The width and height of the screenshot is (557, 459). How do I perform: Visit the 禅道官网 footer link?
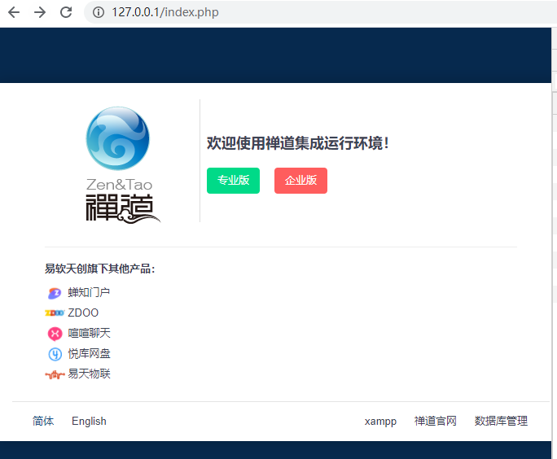point(435,421)
